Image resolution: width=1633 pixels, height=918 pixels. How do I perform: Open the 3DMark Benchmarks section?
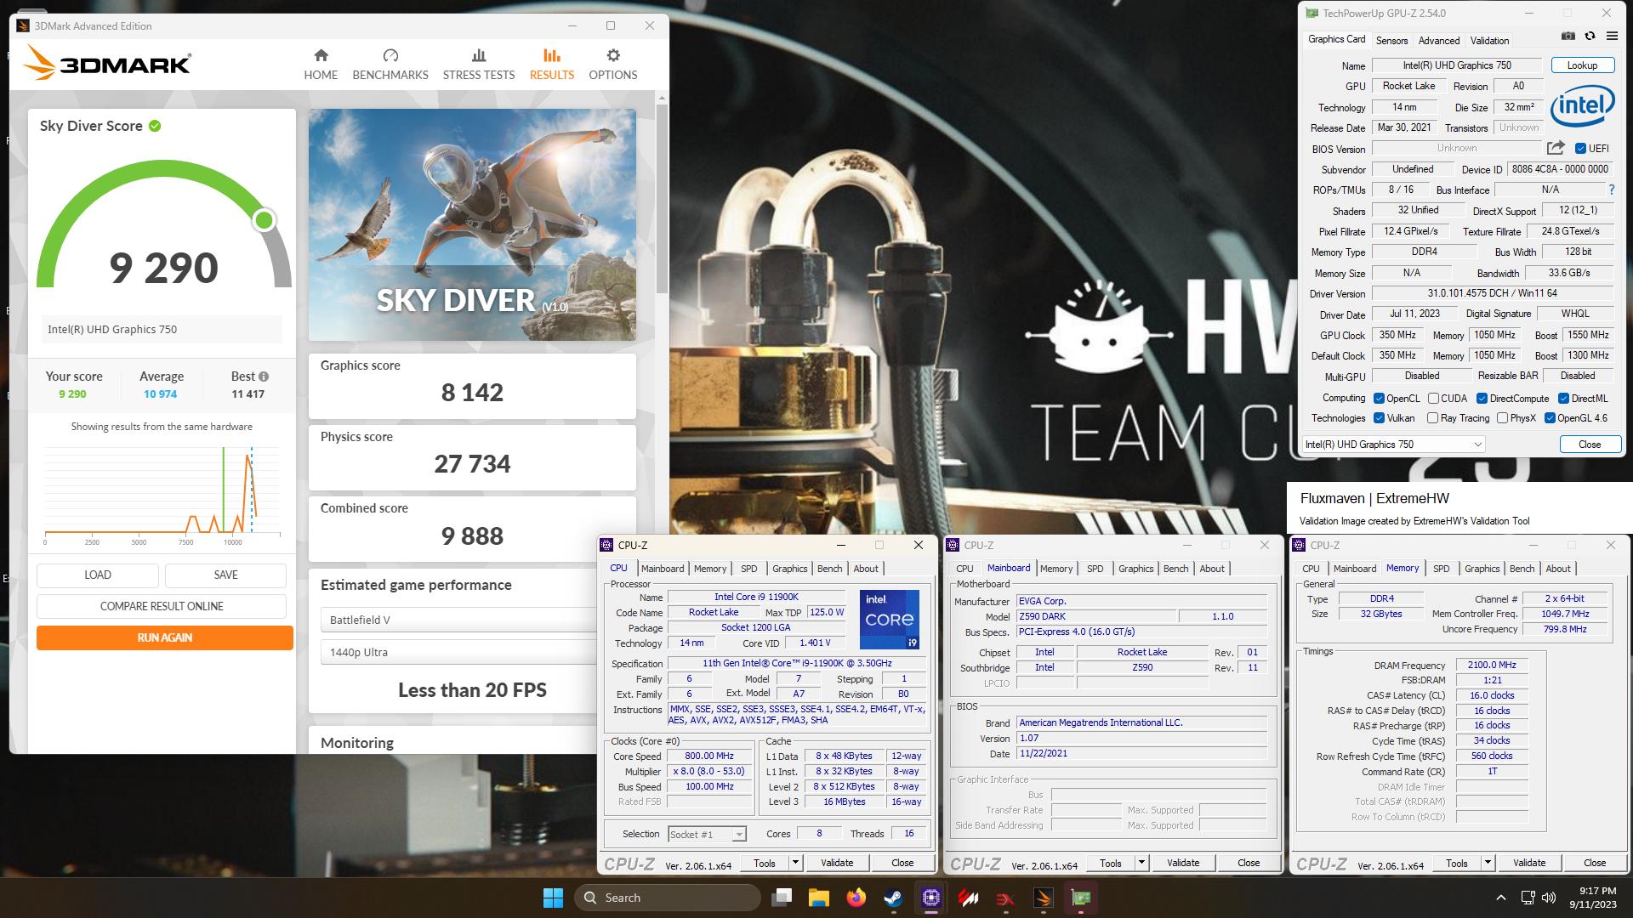click(x=390, y=65)
